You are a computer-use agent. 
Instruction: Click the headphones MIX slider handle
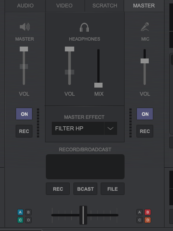(98, 85)
